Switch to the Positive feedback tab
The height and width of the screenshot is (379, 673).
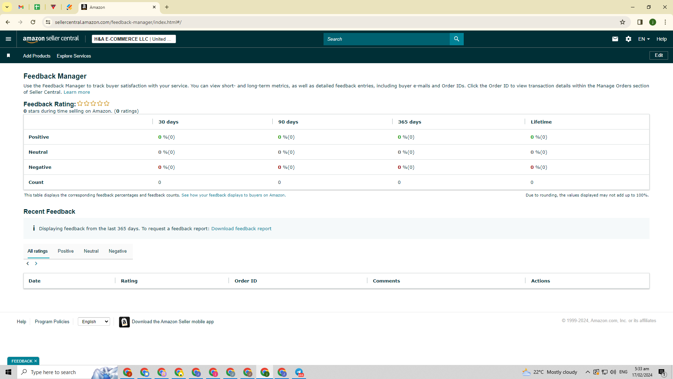66,251
